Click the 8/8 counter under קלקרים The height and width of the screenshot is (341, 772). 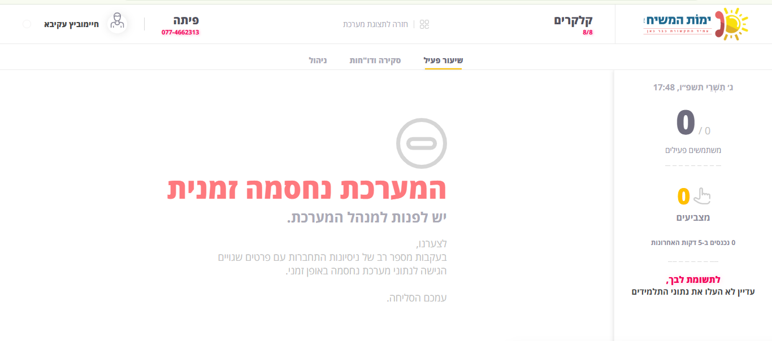pos(588,32)
